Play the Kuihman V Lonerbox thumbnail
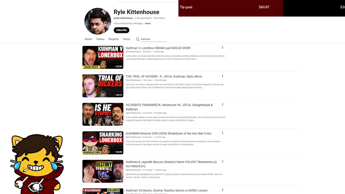 [103, 57]
